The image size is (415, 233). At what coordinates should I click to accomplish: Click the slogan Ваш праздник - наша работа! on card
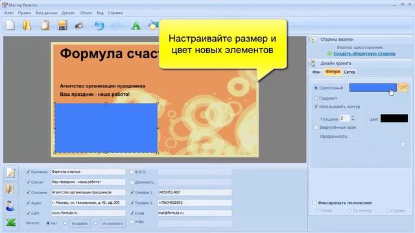coord(95,94)
